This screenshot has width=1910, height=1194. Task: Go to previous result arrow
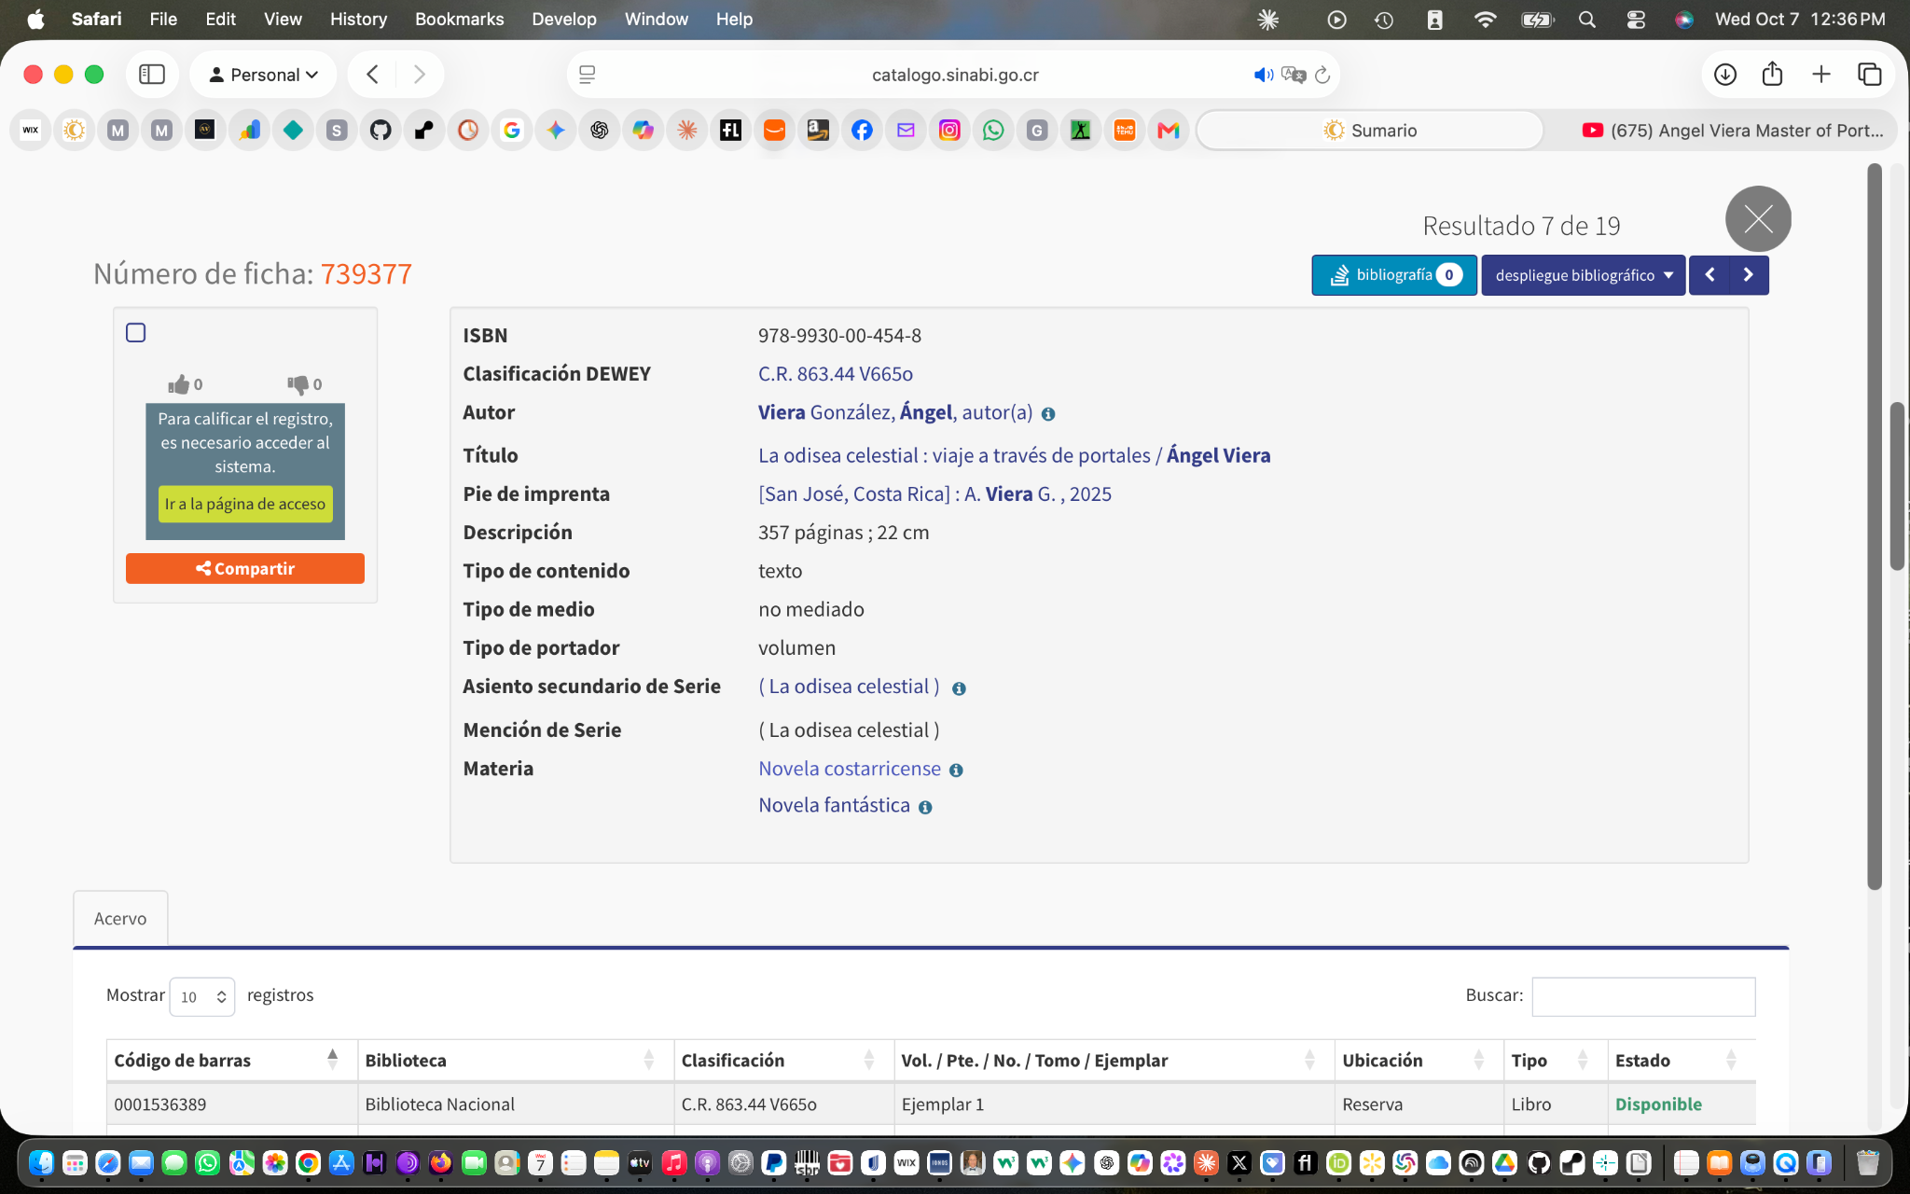click(x=1709, y=275)
